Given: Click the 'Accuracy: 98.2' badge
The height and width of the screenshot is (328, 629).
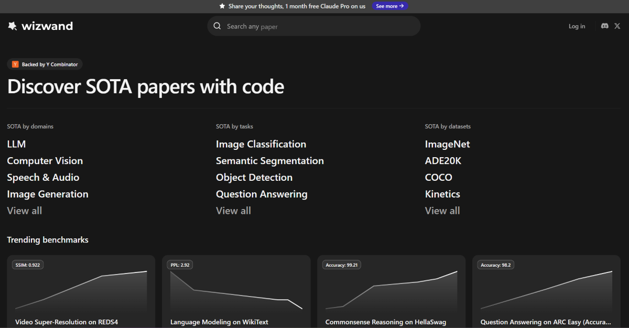Looking at the screenshot, I should click(x=496, y=265).
